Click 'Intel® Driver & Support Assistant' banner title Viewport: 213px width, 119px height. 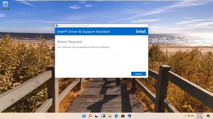tap(84, 32)
